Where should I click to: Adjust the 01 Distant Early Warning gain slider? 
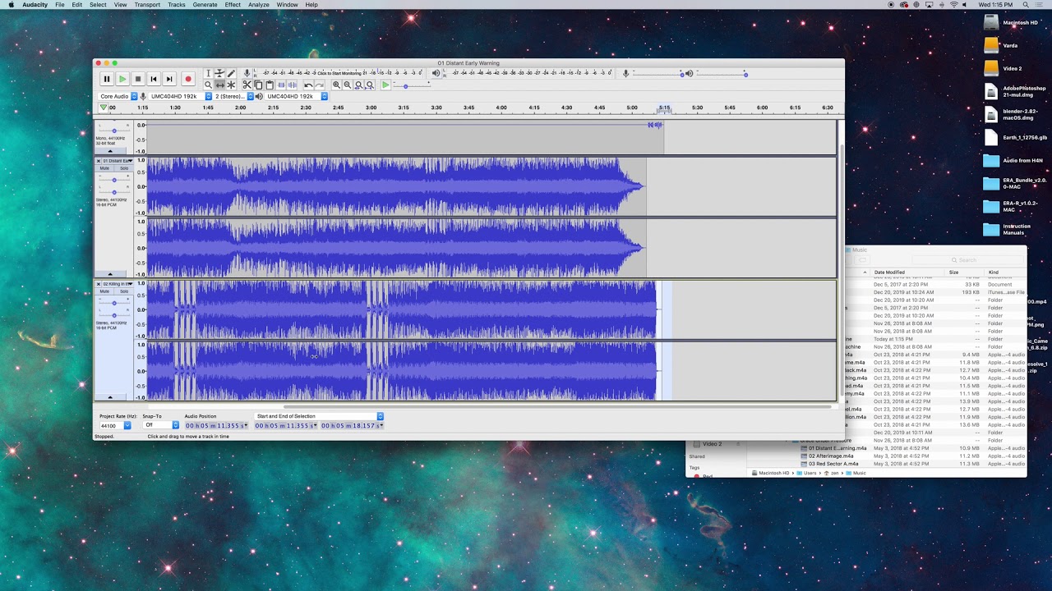click(114, 180)
